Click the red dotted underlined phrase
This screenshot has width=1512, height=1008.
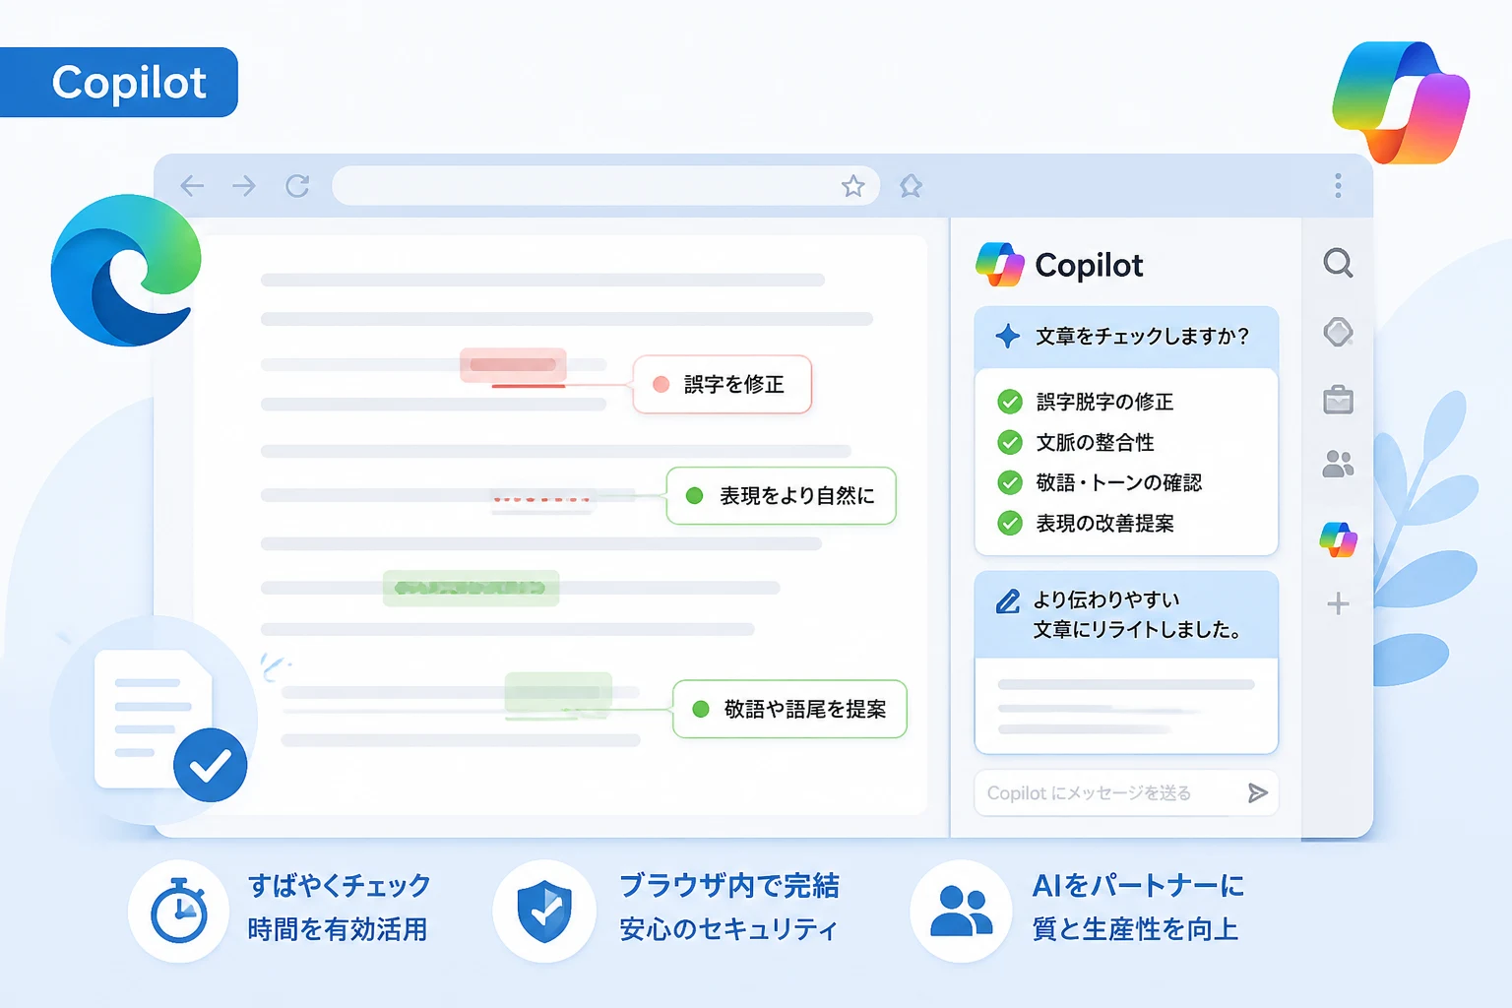point(542,499)
